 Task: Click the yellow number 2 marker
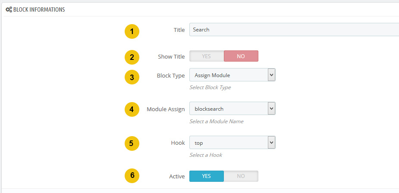[x=132, y=57]
